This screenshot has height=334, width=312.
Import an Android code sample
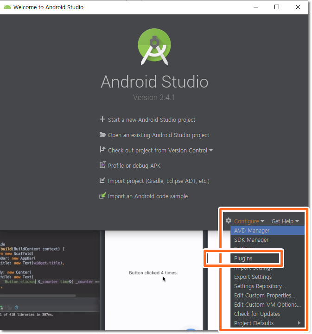(148, 196)
